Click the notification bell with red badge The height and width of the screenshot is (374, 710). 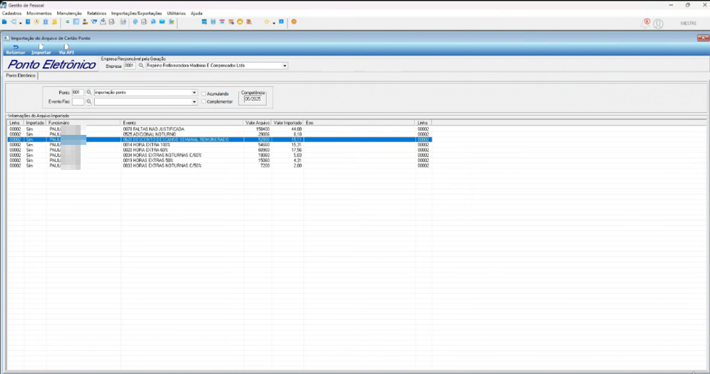(646, 23)
